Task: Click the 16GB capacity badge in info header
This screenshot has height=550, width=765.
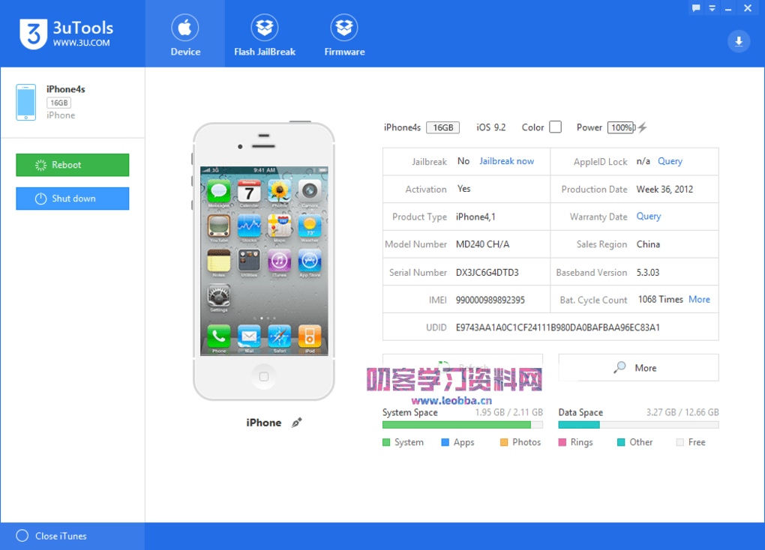Action: click(442, 127)
